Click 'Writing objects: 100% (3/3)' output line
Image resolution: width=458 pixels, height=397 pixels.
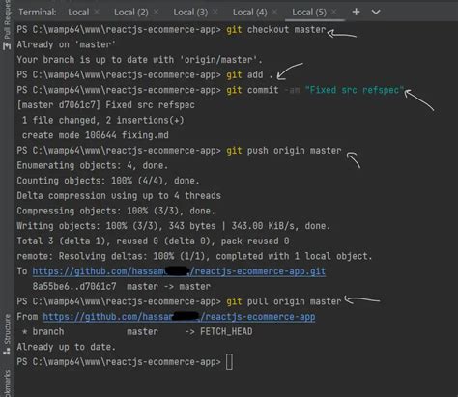point(174,226)
